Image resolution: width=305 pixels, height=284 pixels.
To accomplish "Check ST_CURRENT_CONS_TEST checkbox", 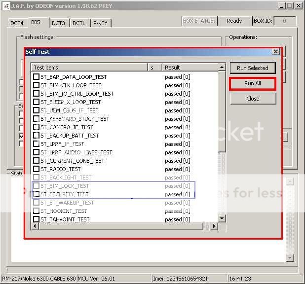I will tap(36, 161).
